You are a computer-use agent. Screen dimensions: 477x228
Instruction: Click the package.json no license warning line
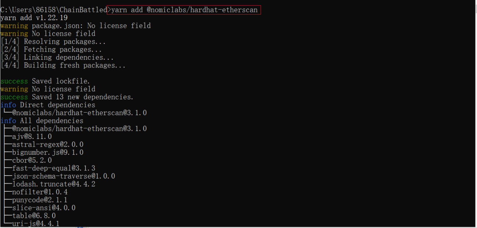point(76,26)
